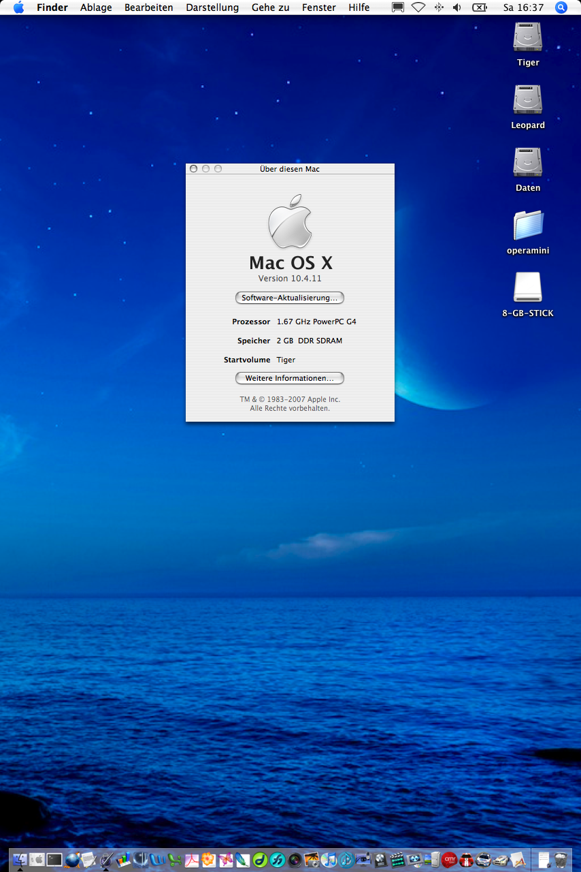Open the Hilfe menu
Viewport: 581px width, 872px height.
[359, 7]
